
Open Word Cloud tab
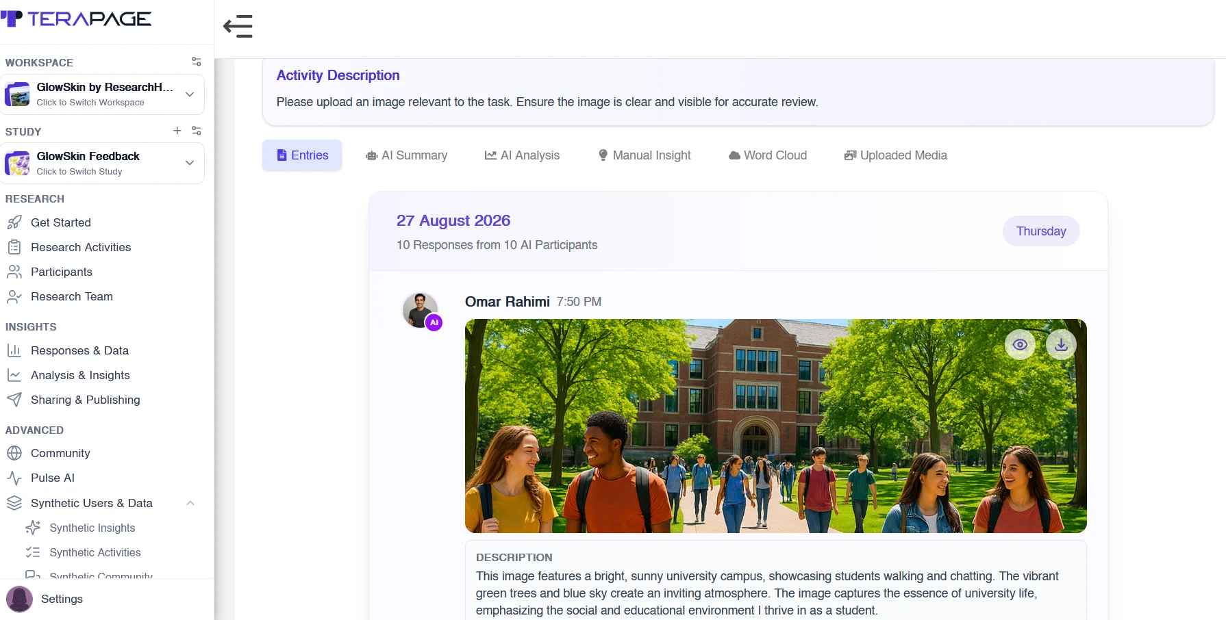(768, 155)
